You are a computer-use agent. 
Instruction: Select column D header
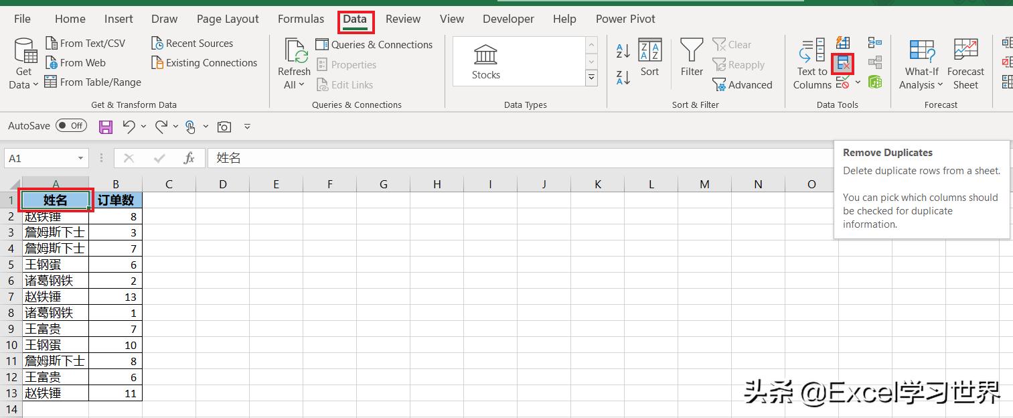point(222,184)
